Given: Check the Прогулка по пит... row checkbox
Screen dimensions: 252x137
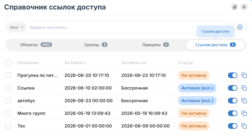Looking at the screenshot, I should 8,75.
